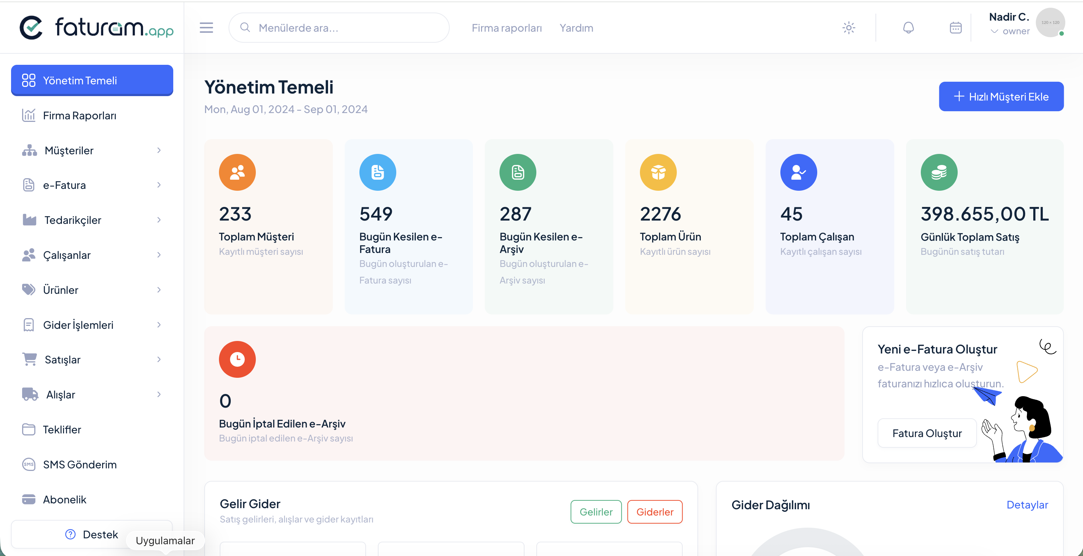Viewport: 1083px width, 556px height.
Task: Click the 2276 Toplam Ürün value
Action: [x=660, y=214]
